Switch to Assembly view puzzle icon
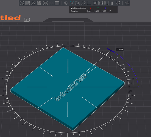 (127, 3)
